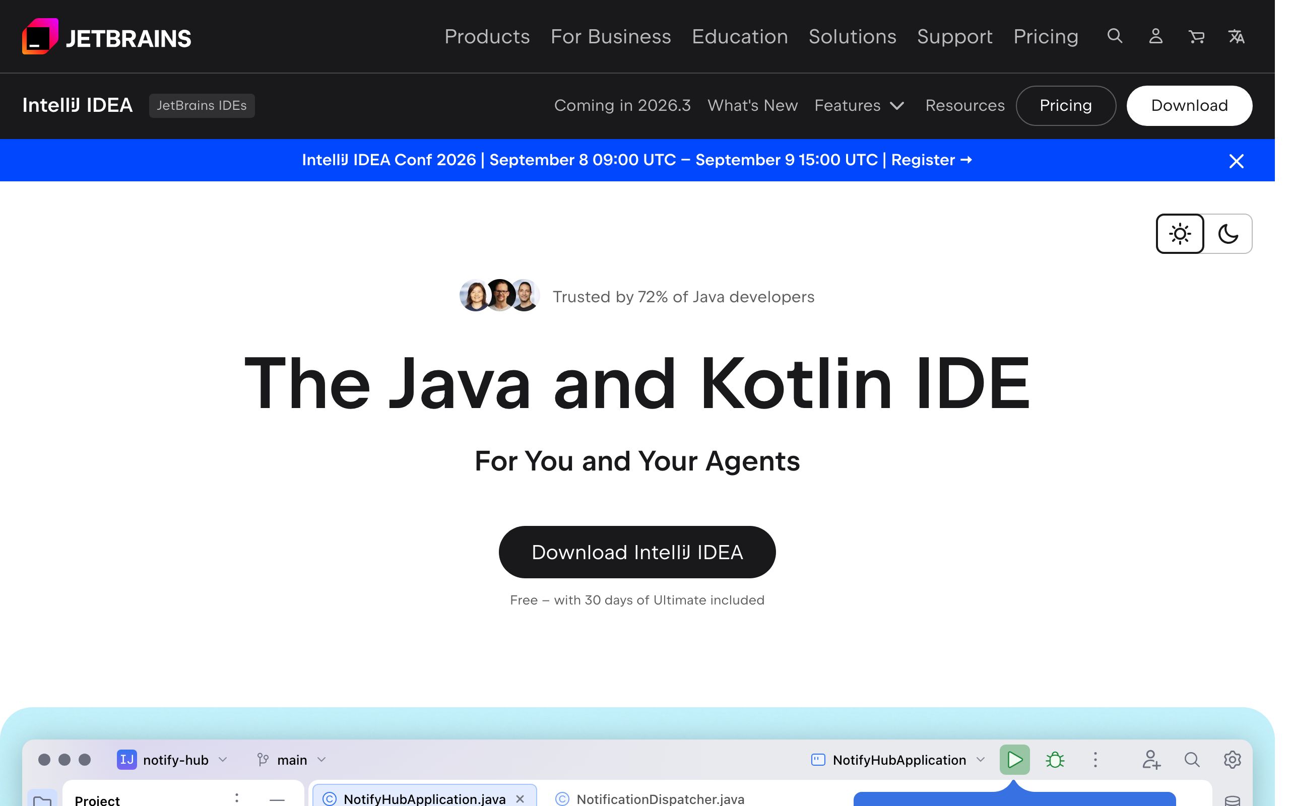1290x806 pixels.
Task: Open the What's New link
Action: point(752,106)
